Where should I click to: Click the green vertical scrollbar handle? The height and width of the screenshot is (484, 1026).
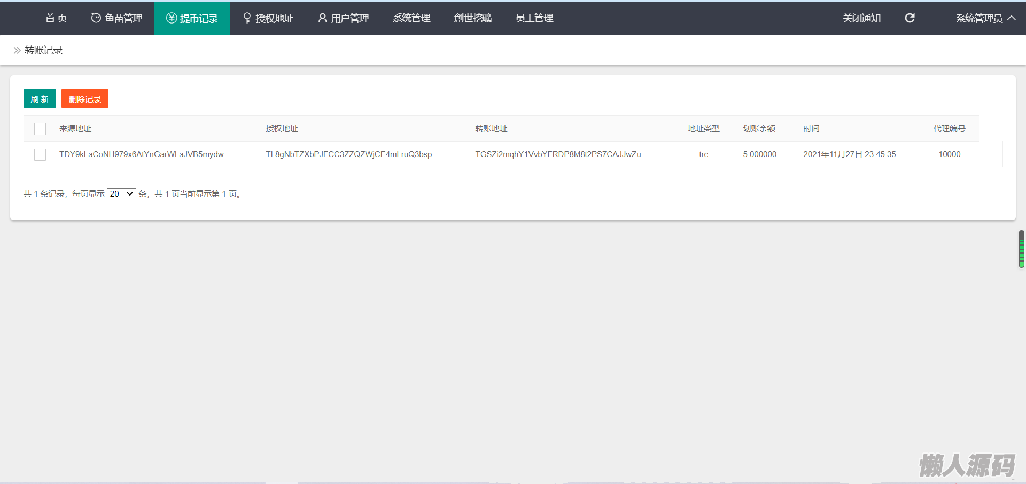tap(1021, 249)
